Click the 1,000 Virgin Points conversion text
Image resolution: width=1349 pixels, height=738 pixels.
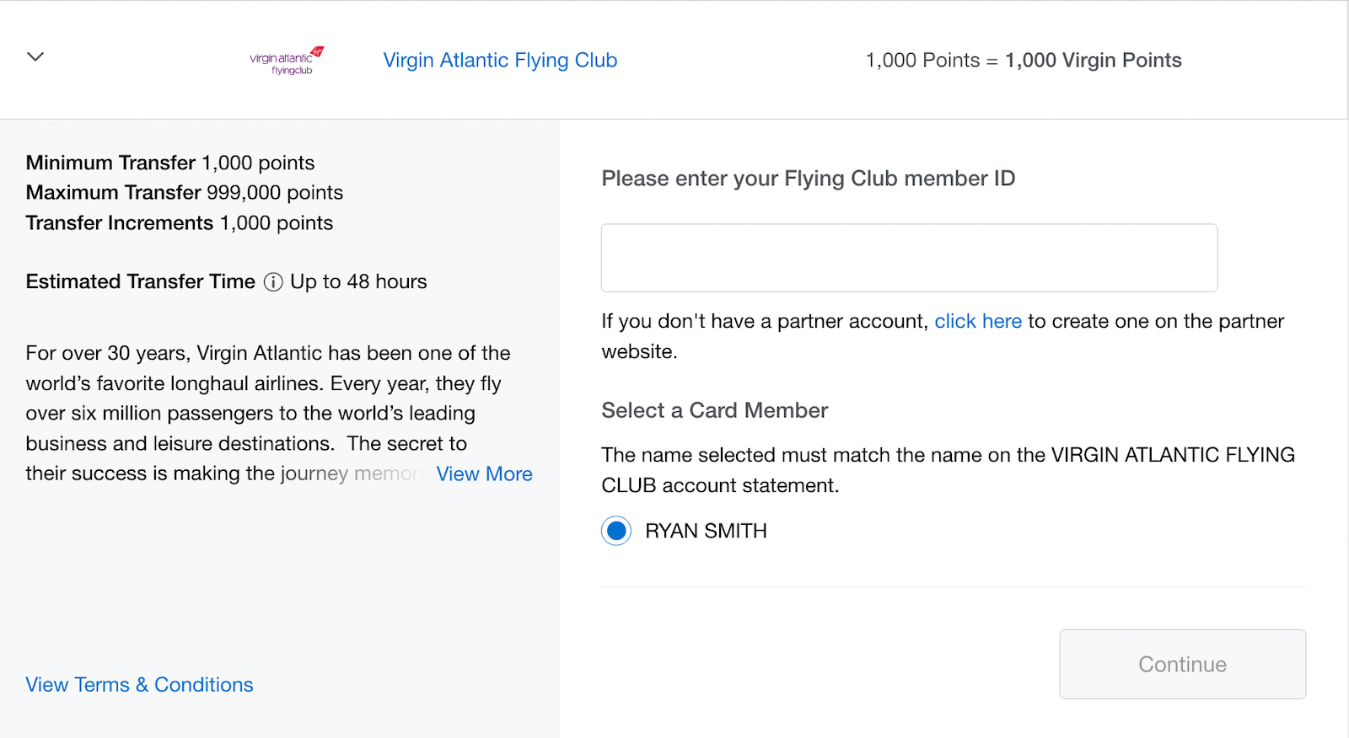(x=1093, y=61)
